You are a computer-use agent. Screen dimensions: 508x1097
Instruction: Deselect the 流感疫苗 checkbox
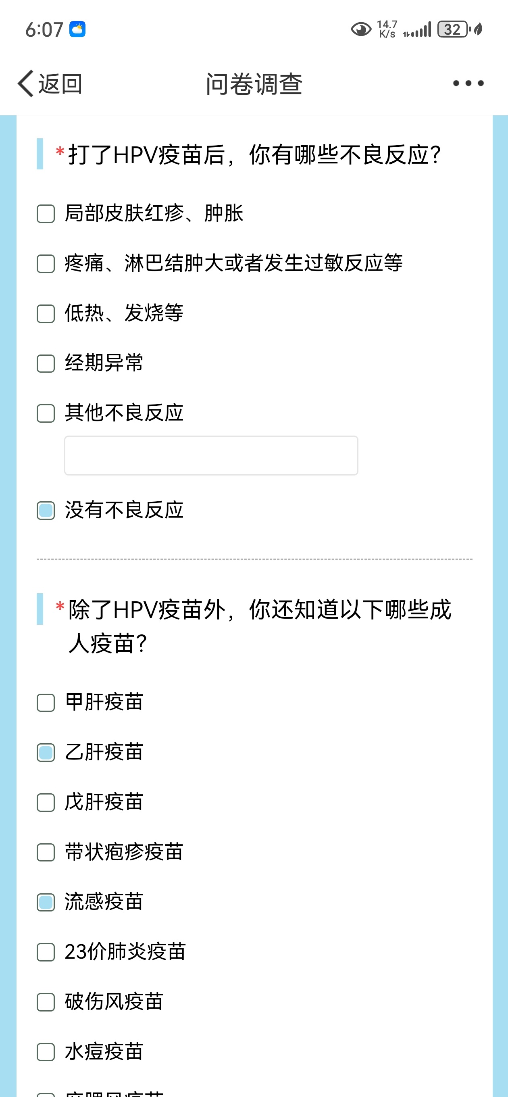click(x=46, y=902)
